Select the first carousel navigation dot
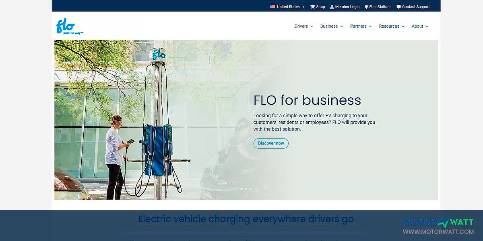 (x=241, y=189)
